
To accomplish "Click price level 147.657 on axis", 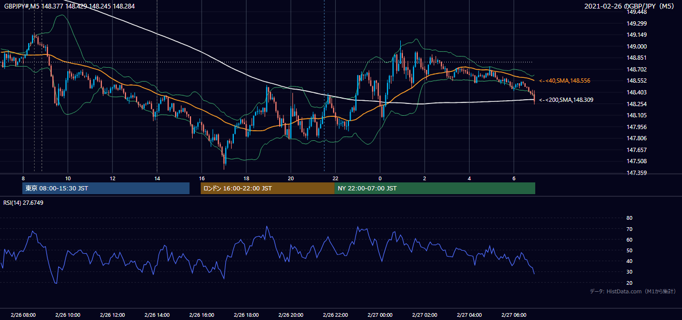I will pos(636,150).
